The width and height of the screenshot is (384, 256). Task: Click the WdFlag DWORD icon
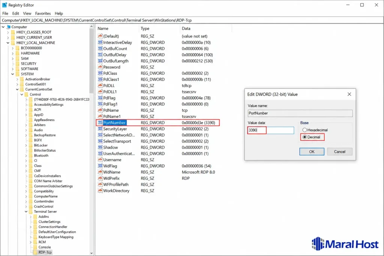[100, 166]
